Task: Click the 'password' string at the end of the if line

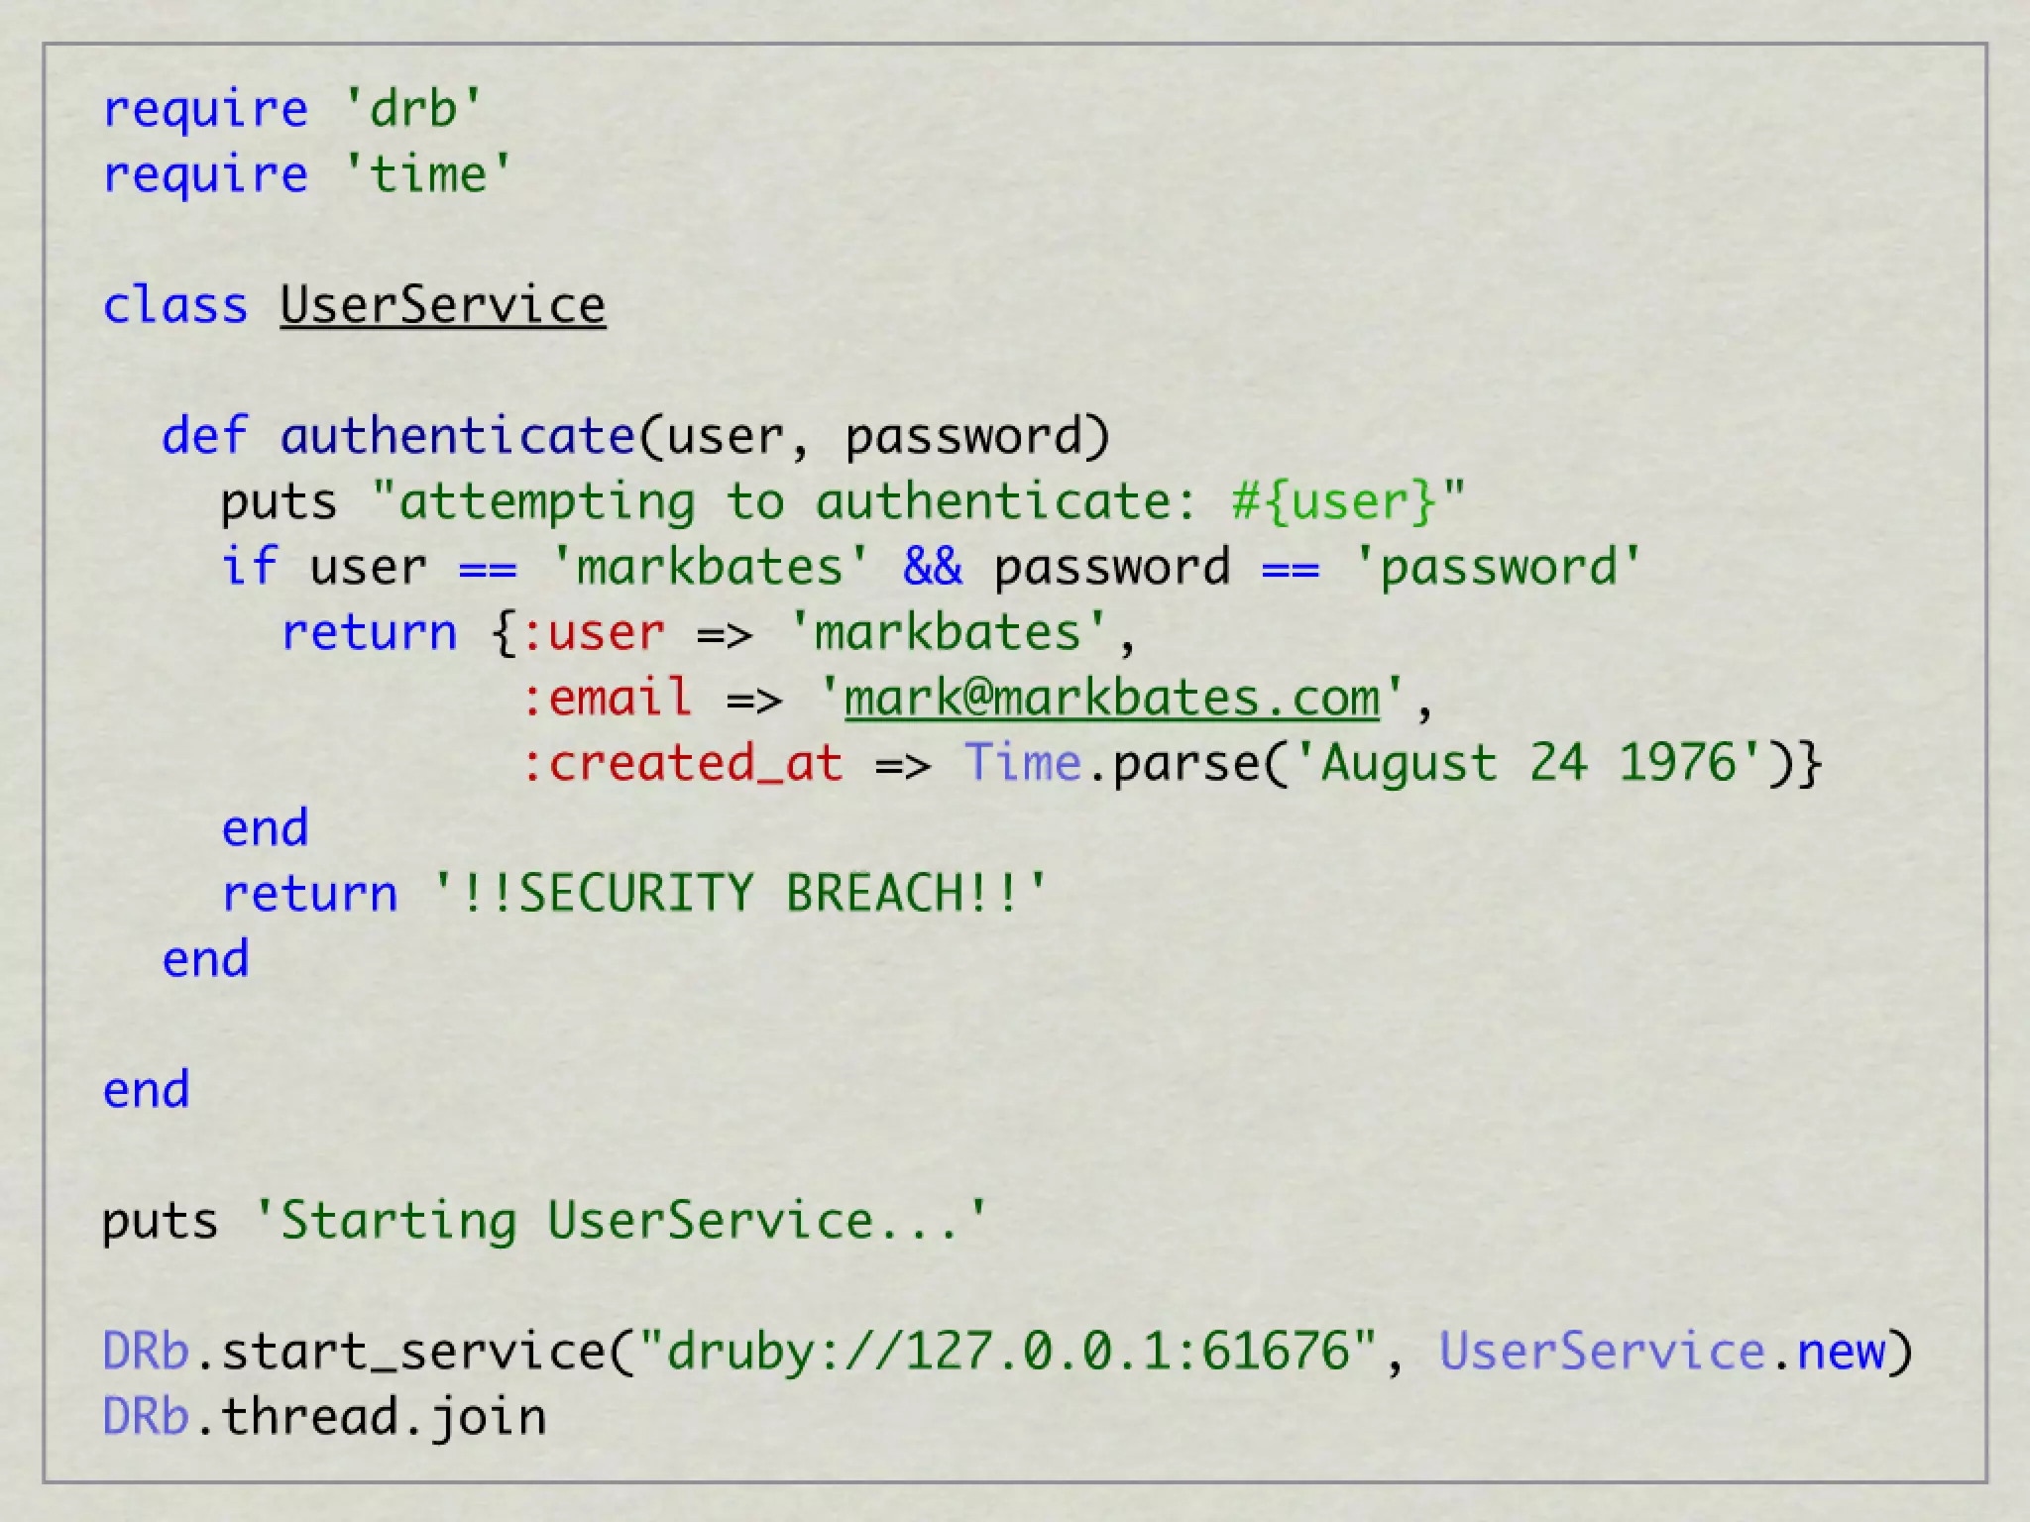Action: point(1497,567)
